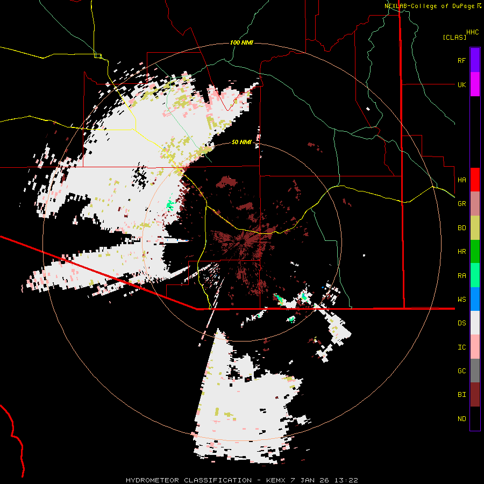Click the HR legend label
This screenshot has height=484, width=484.
click(461, 252)
